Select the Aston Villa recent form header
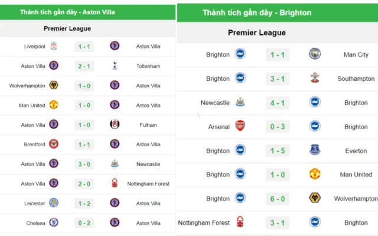The image size is (378, 236). pos(67,12)
